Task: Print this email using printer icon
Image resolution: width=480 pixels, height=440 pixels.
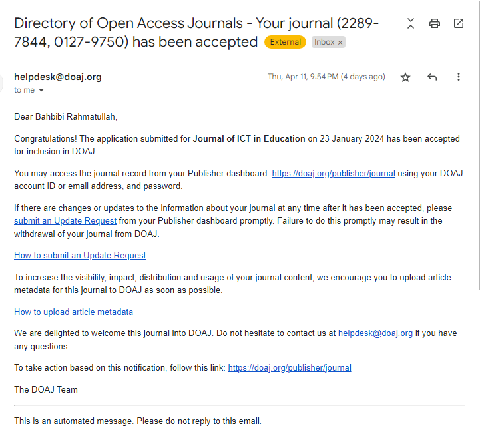Action: tap(435, 23)
